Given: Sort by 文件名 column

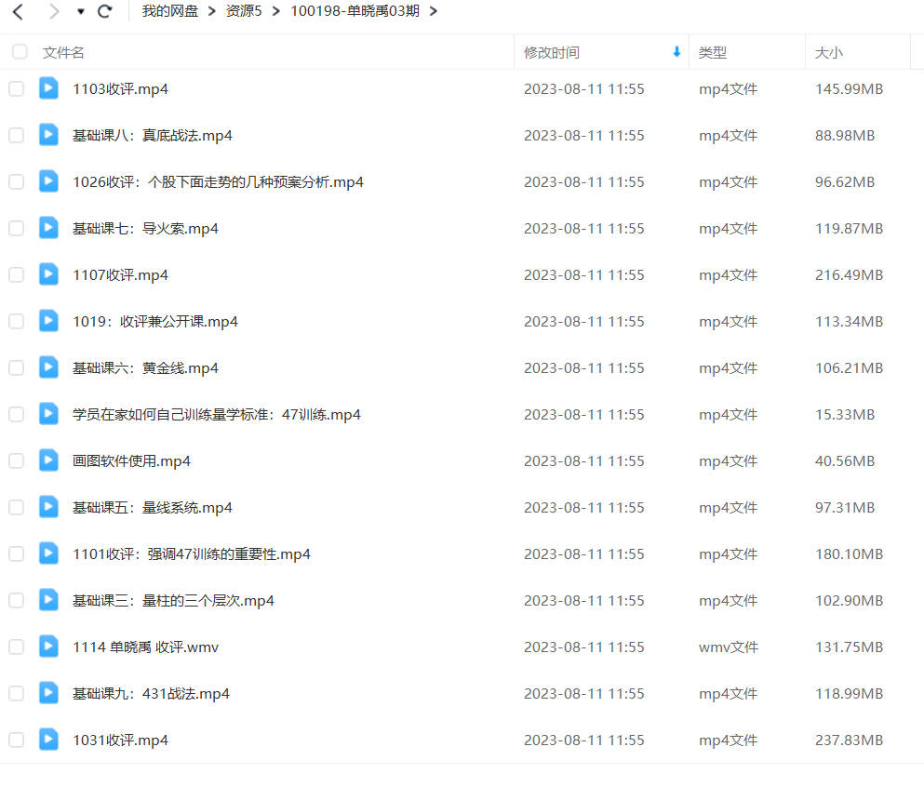Looking at the screenshot, I should [x=63, y=52].
